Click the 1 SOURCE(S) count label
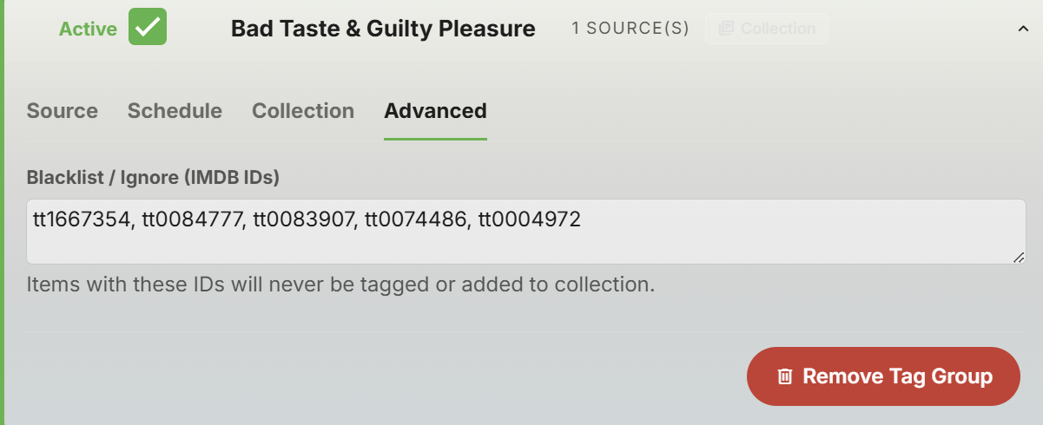 click(x=630, y=29)
